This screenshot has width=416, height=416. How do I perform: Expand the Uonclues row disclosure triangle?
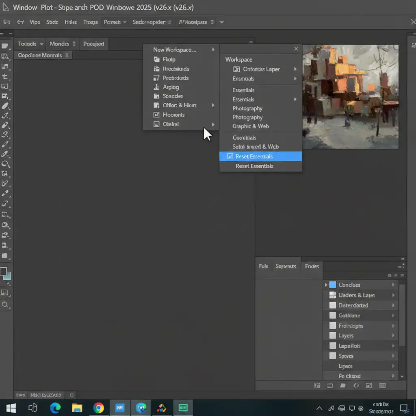[x=326, y=285]
